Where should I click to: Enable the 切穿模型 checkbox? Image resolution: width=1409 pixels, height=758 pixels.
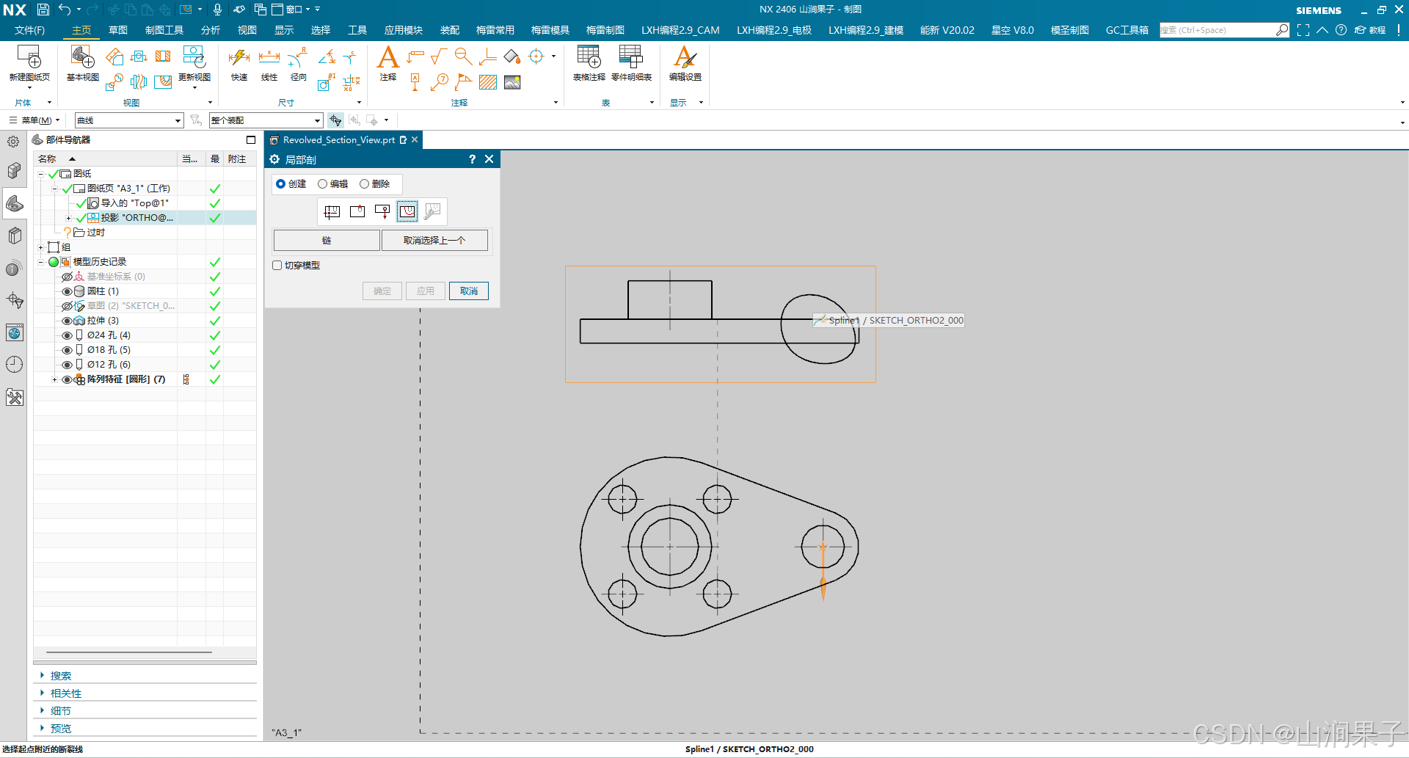277,266
